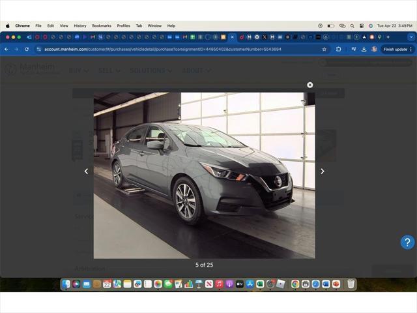417x313 pixels.
Task: Open Podcasts from the dock
Action: click(229, 284)
